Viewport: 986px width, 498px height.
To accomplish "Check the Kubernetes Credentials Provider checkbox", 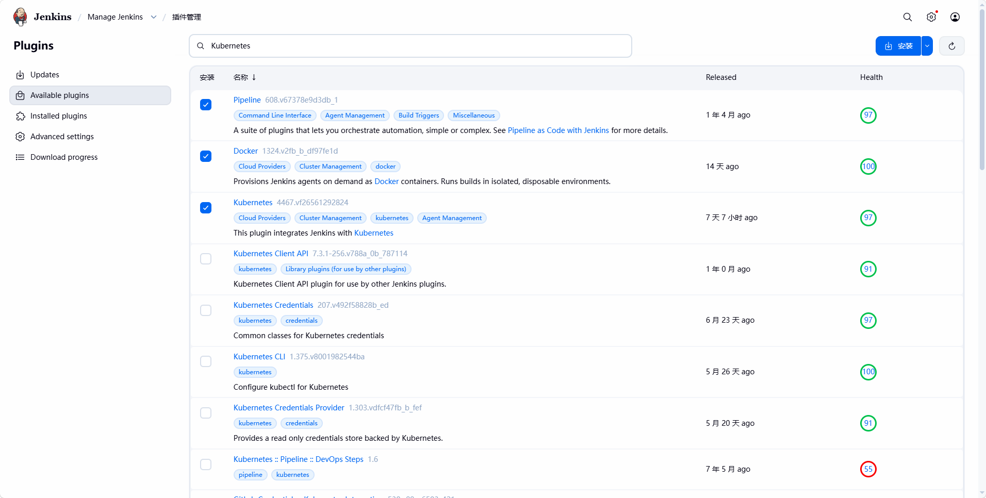I will point(206,413).
